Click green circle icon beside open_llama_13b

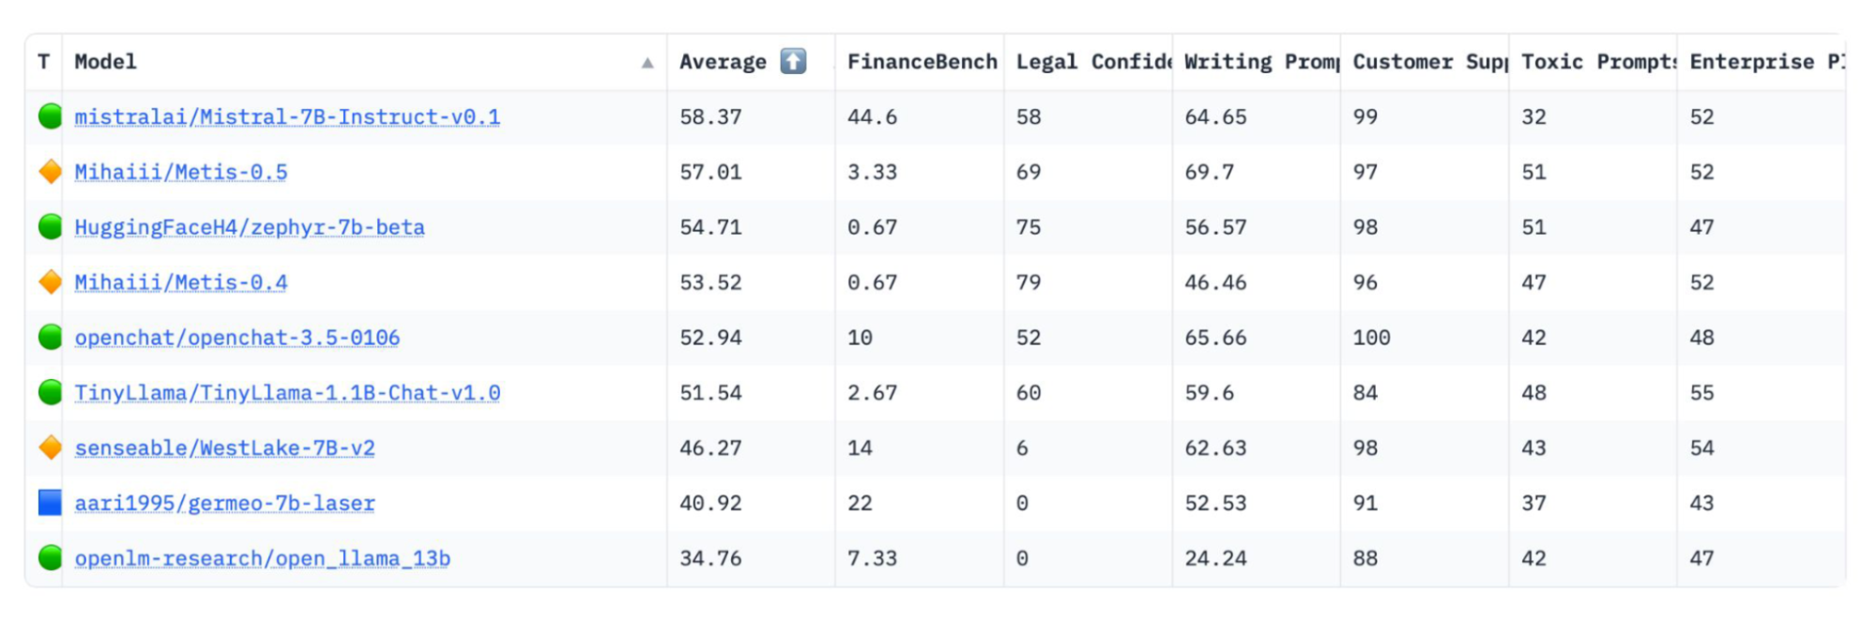click(50, 558)
